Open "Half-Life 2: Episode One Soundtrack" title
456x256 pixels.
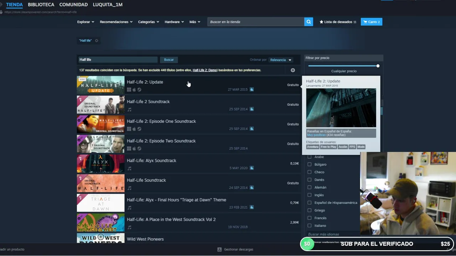coord(161,121)
